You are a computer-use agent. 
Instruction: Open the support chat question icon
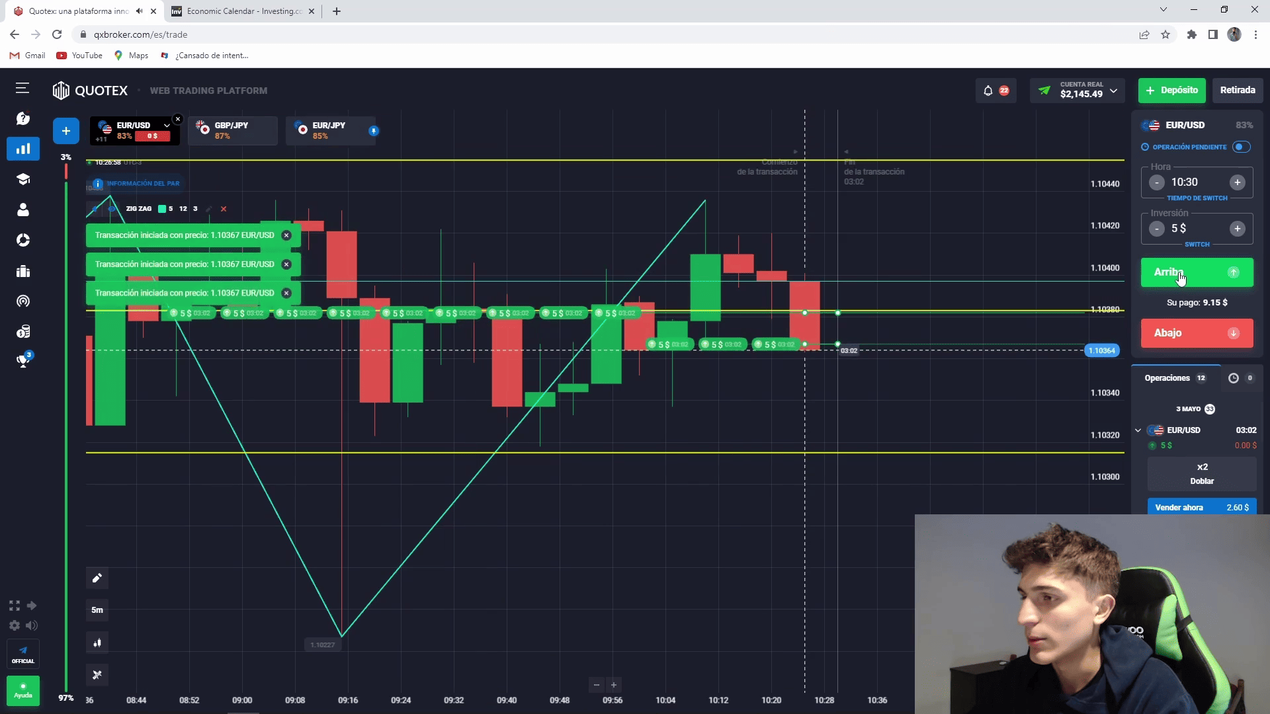23,118
